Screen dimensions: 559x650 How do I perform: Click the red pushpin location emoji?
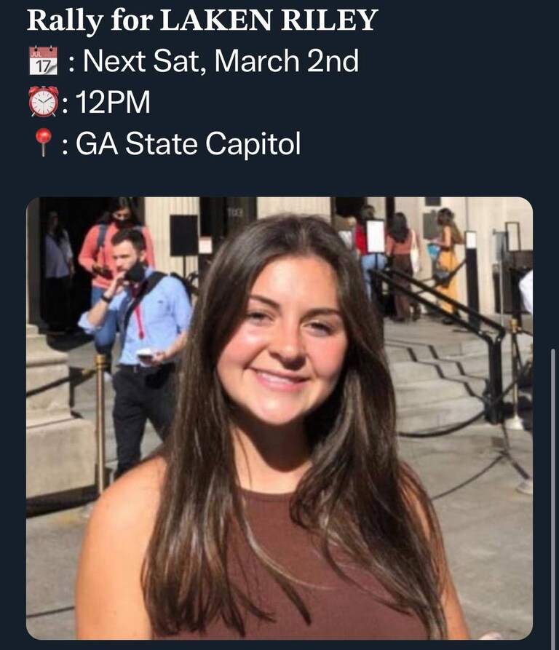[43, 142]
